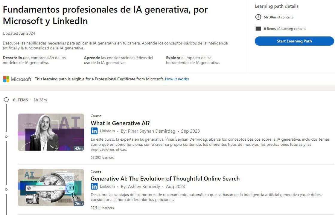Click the timeline marker for What Is Generative AI?
335x215 pixels.
click(x=6, y=136)
